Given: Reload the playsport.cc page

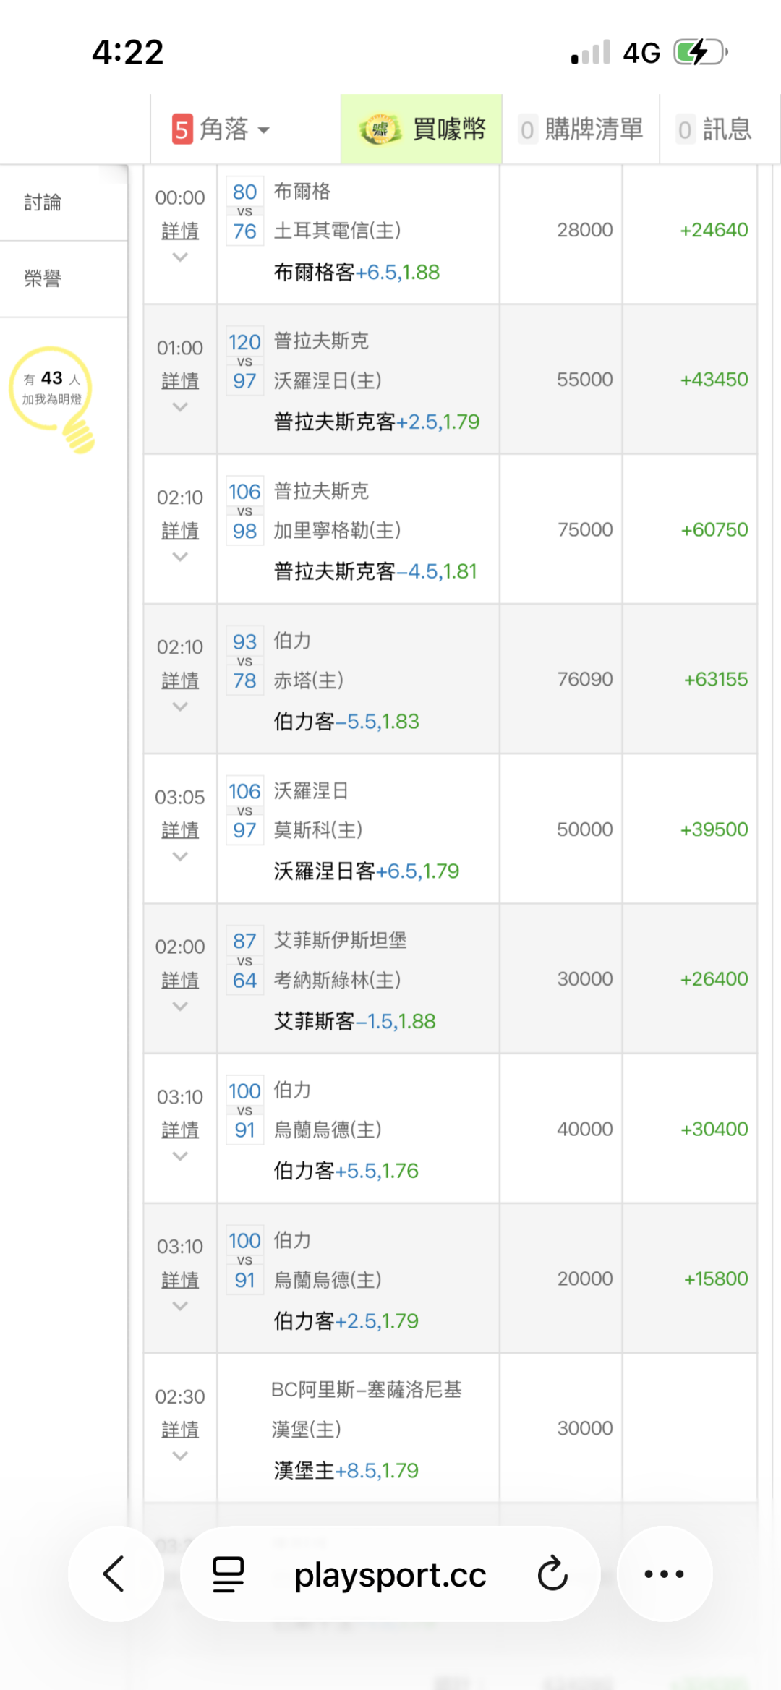Looking at the screenshot, I should coord(552,1574).
